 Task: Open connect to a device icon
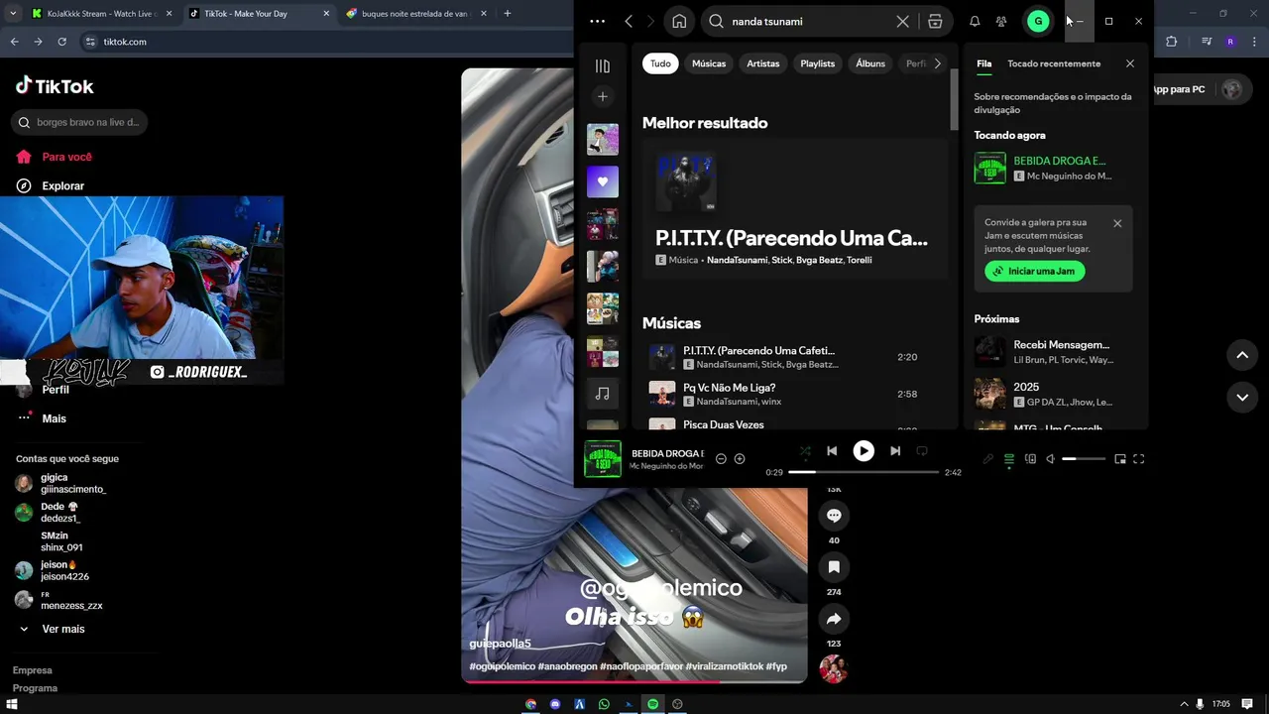[1030, 459]
